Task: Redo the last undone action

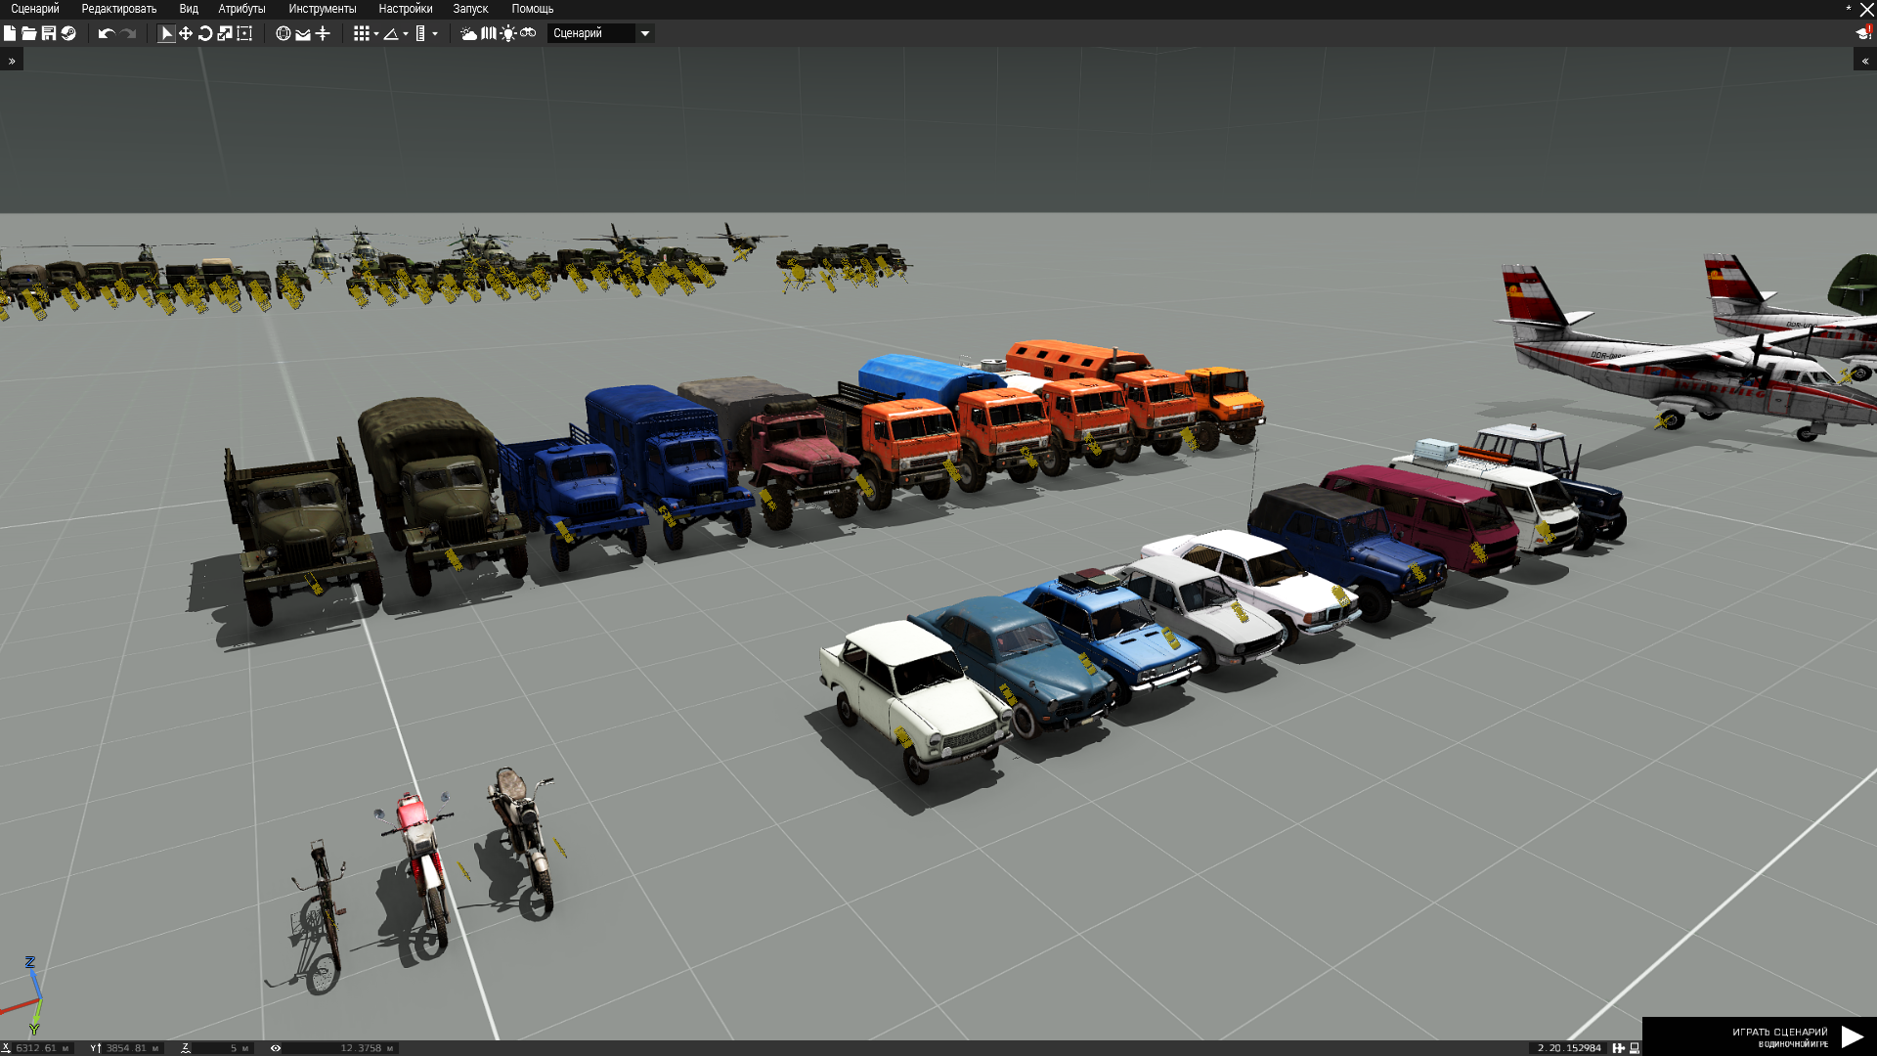Action: (128, 33)
